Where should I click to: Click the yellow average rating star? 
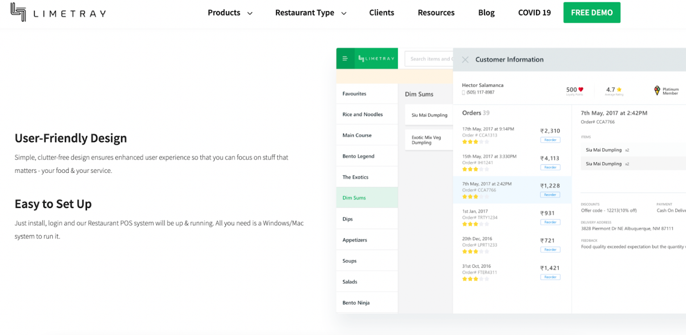pos(619,90)
